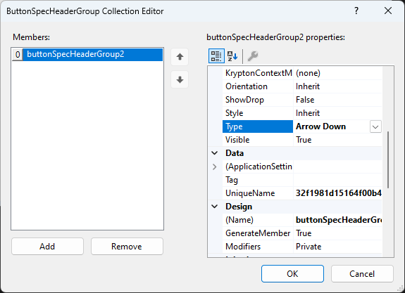Cancel the collection editor
Screen dimensions: 405x293
click(362, 273)
